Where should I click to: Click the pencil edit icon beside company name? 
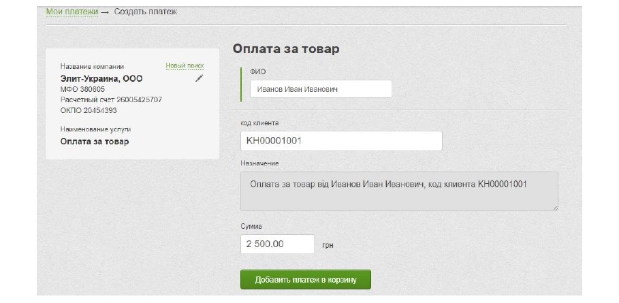point(199,78)
